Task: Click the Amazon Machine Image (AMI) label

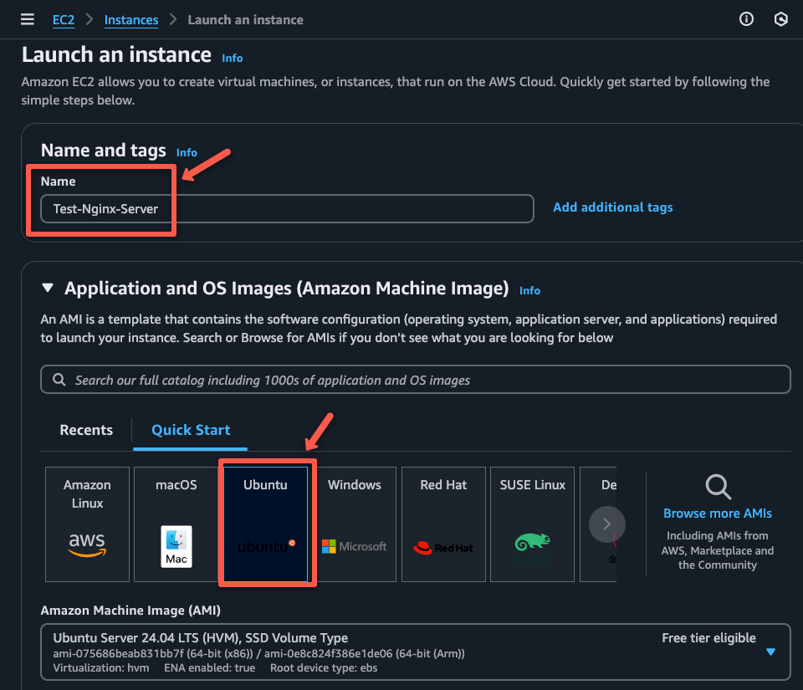Action: (130, 611)
